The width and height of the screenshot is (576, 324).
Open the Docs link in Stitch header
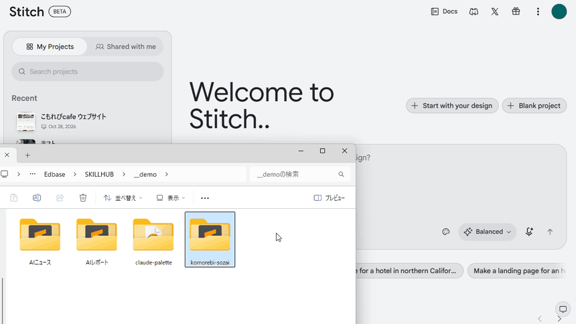(444, 11)
